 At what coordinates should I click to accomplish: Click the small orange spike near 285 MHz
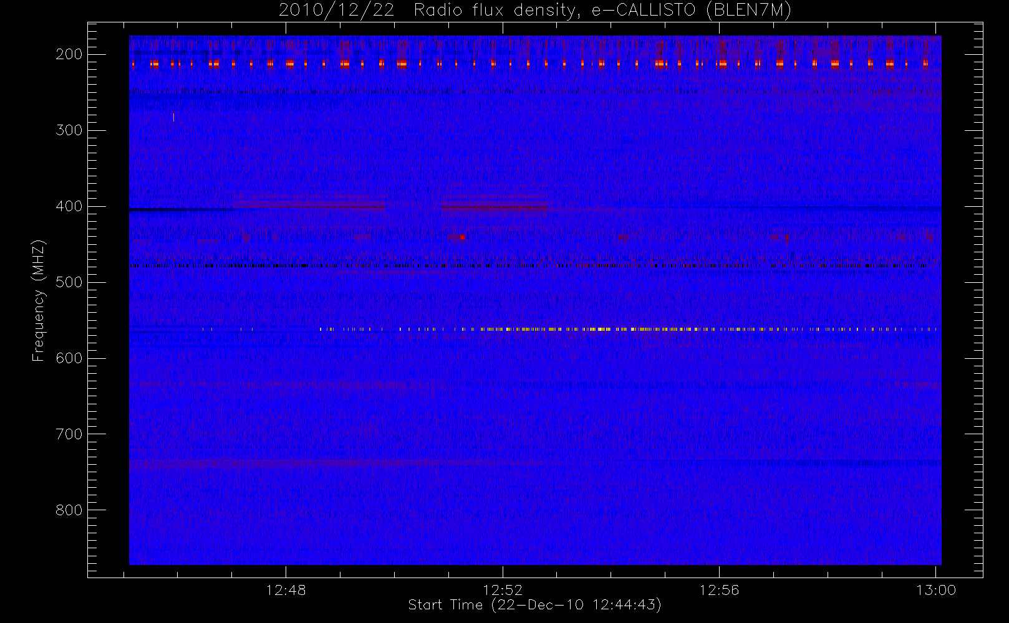173,117
